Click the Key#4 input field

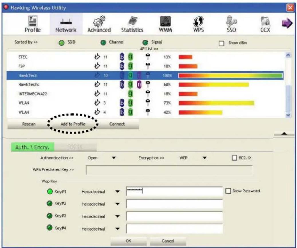174,229
